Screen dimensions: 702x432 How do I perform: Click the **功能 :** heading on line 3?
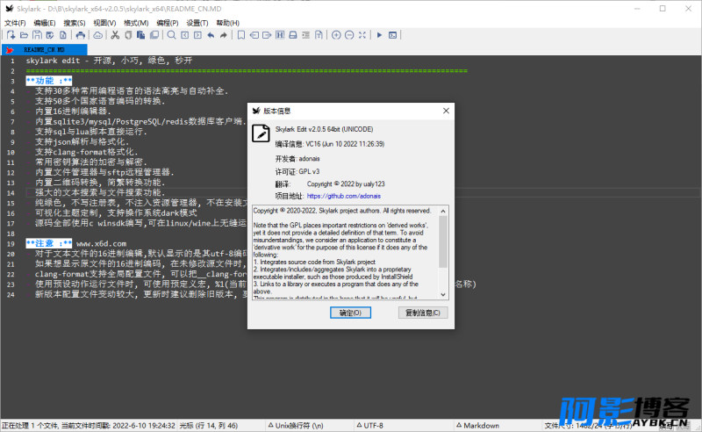tap(49, 81)
